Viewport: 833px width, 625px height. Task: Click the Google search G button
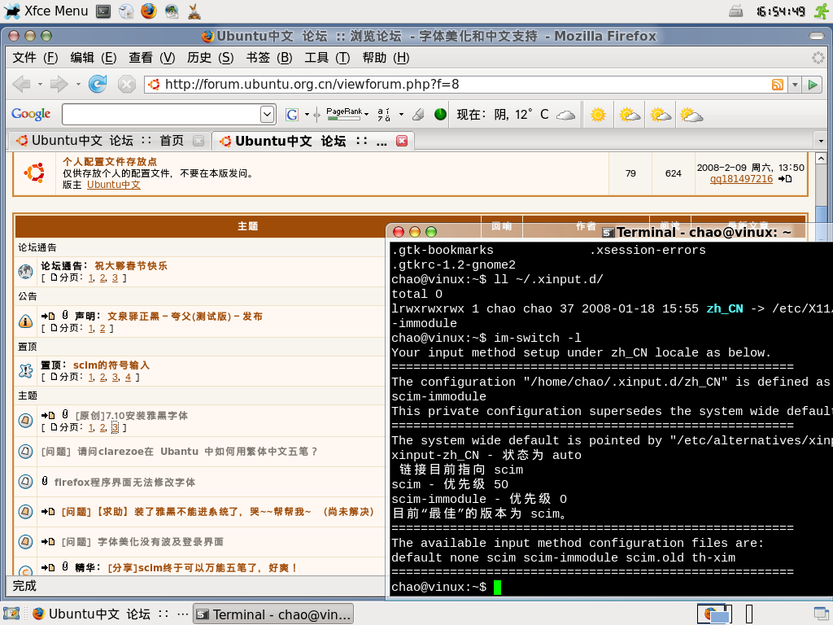click(292, 114)
